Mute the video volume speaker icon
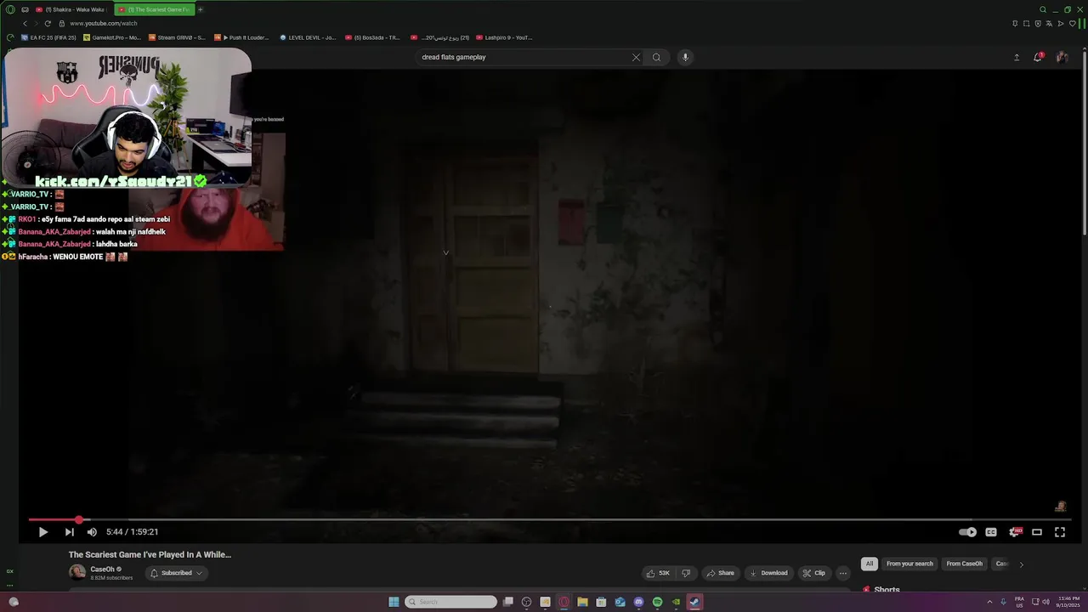The width and height of the screenshot is (1088, 612). pos(92,532)
